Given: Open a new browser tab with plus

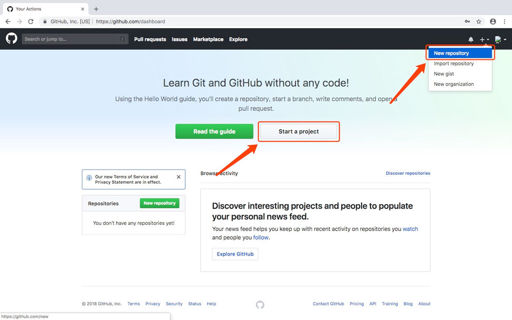Looking at the screenshot, I should point(96,9).
